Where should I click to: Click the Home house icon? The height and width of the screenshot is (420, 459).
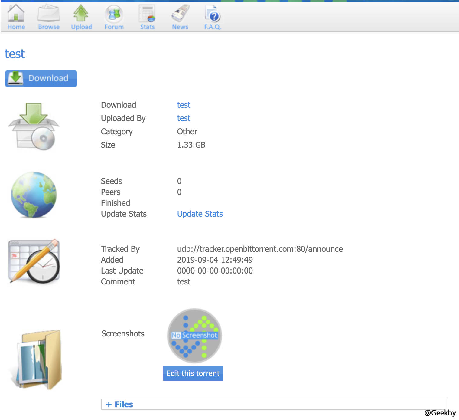[x=16, y=13]
